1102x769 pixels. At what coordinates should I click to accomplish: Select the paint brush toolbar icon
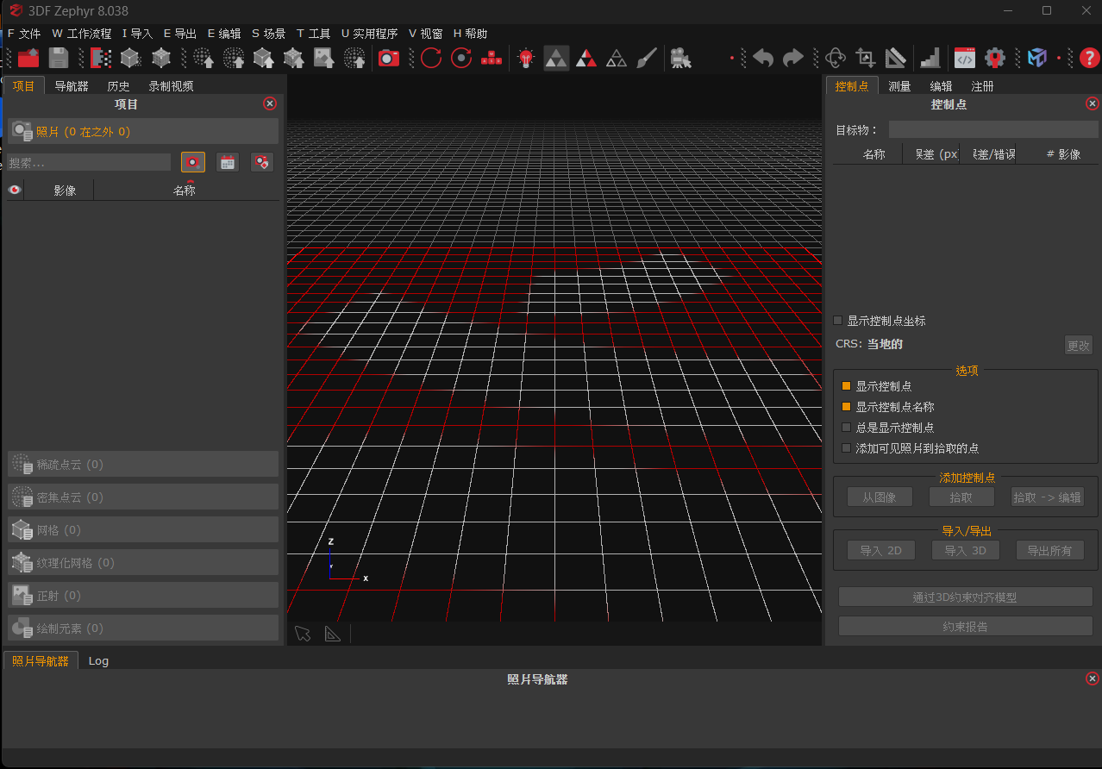click(x=646, y=58)
